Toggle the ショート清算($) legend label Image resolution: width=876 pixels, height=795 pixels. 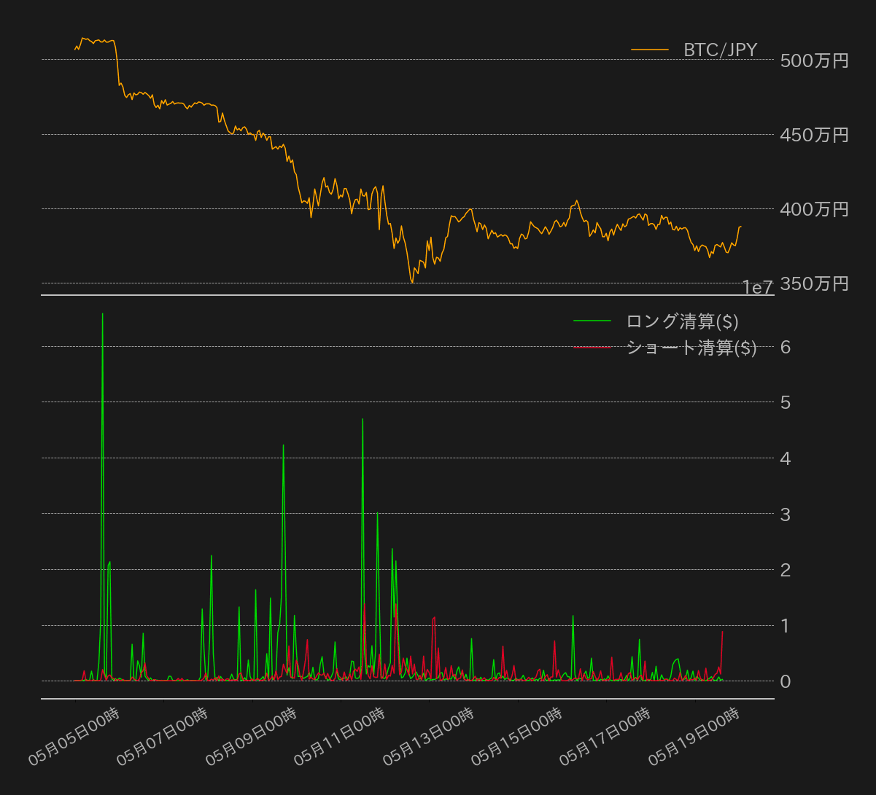[691, 348]
